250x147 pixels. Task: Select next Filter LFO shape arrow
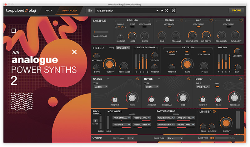click(177, 52)
